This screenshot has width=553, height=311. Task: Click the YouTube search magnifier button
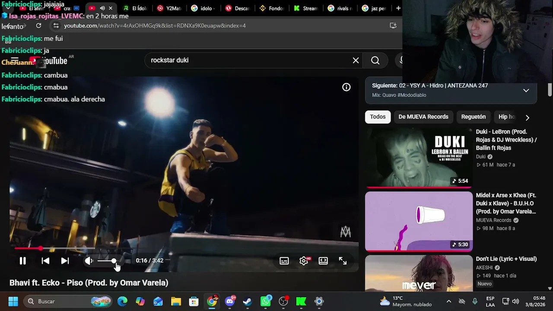point(375,60)
